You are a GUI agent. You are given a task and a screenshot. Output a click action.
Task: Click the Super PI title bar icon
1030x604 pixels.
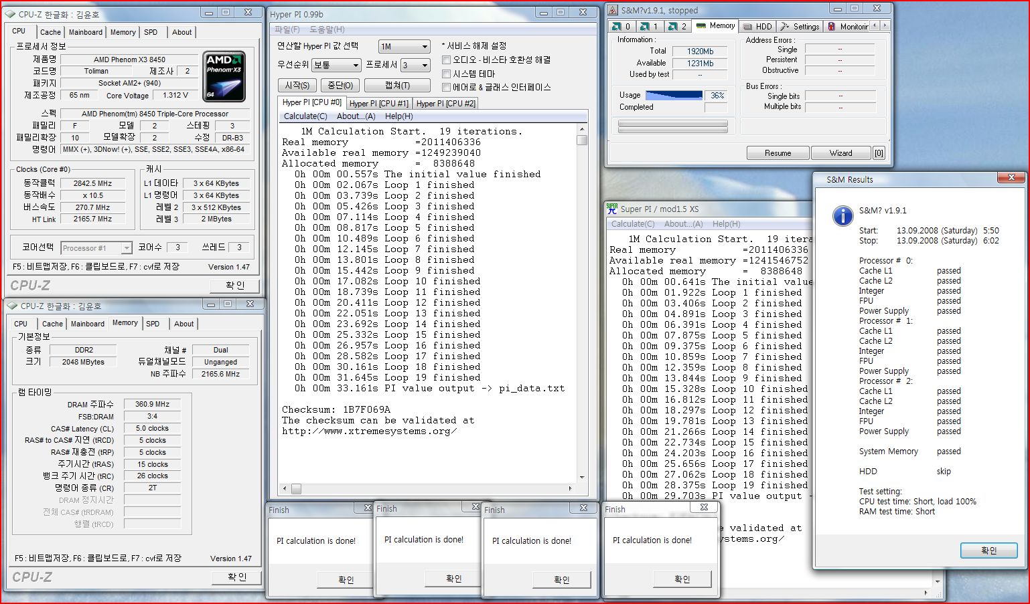click(x=612, y=208)
